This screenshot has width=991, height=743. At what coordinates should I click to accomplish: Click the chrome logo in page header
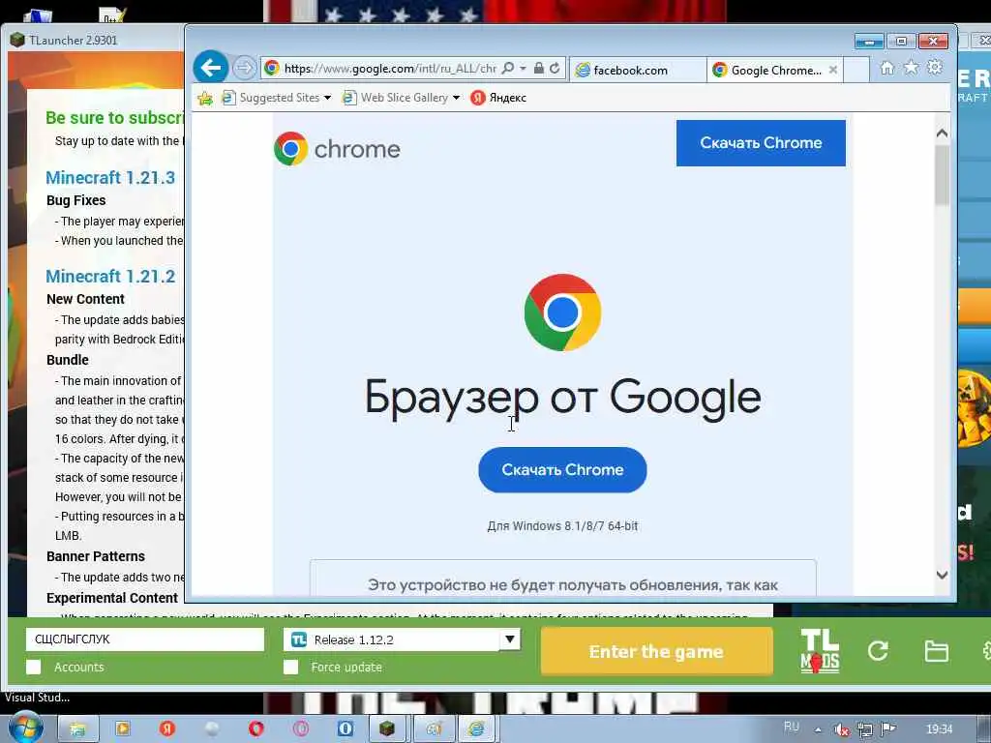pos(337,148)
